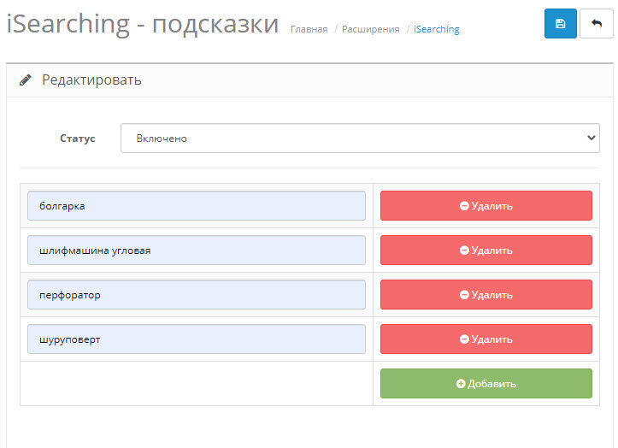Viewport: 618px width, 448px height.
Task: Open Расширения breadcrumb link
Action: point(370,29)
